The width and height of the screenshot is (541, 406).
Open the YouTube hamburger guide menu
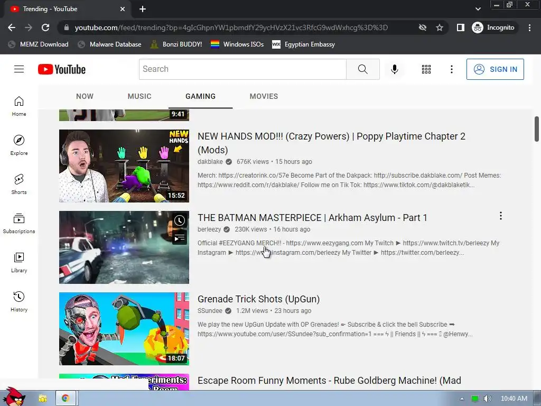(x=19, y=69)
